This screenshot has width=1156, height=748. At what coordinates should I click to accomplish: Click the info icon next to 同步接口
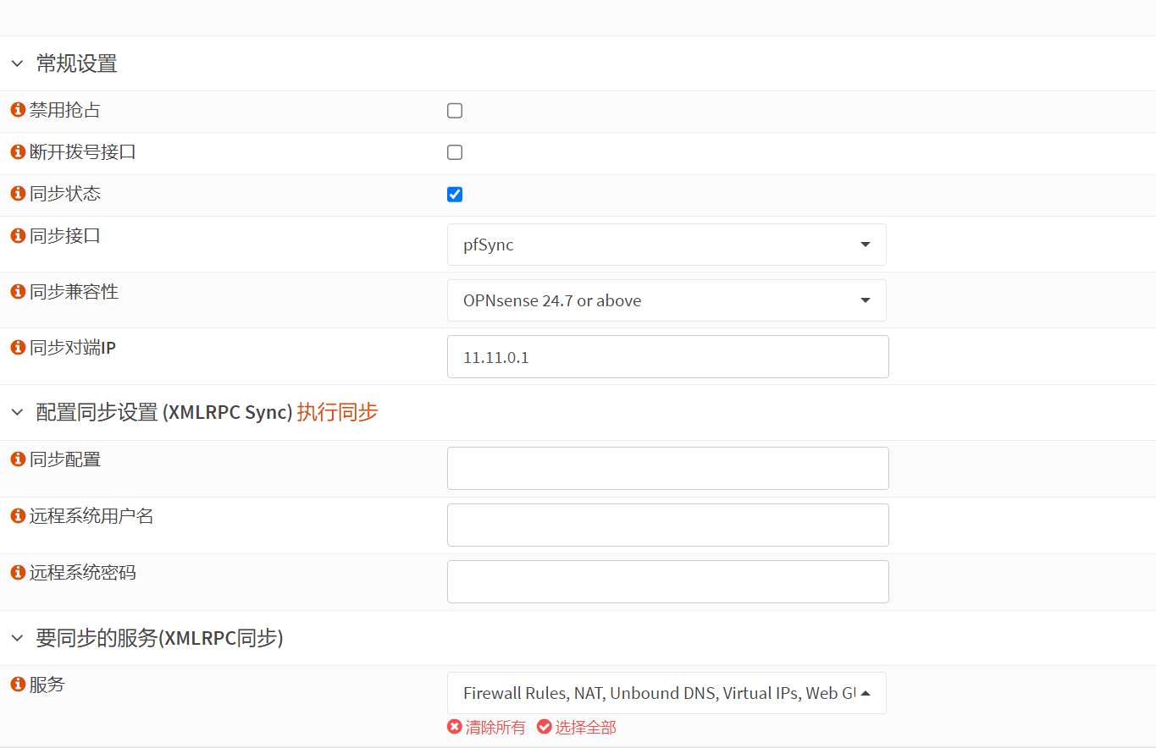(x=18, y=236)
